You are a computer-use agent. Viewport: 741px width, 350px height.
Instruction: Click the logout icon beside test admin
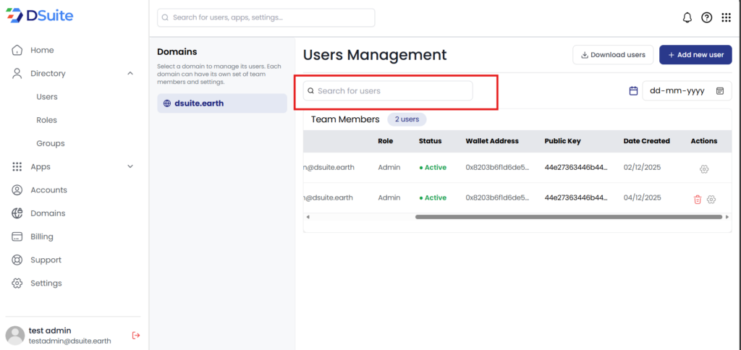(135, 335)
